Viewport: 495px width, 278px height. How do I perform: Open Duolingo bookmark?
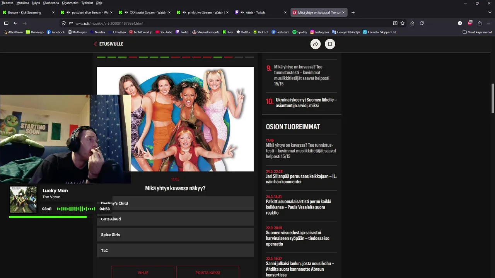35,32
